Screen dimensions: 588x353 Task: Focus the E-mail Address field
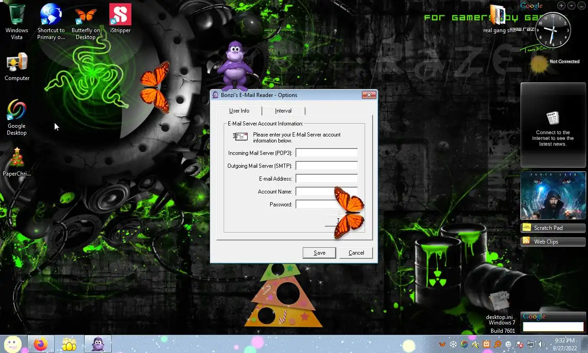coord(327,179)
